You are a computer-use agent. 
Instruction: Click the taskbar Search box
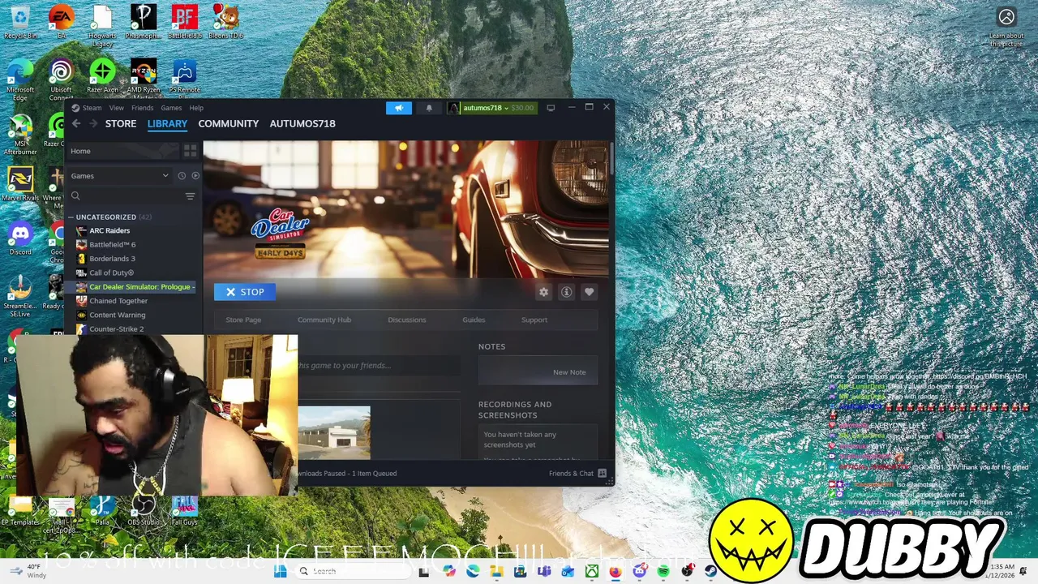pos(352,571)
